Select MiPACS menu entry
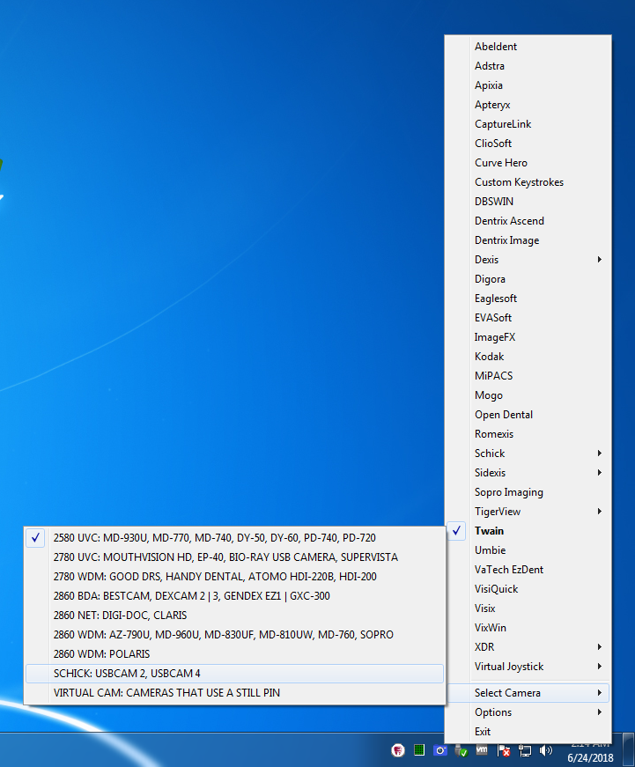Image resolution: width=635 pixels, height=767 pixels. coord(528,376)
